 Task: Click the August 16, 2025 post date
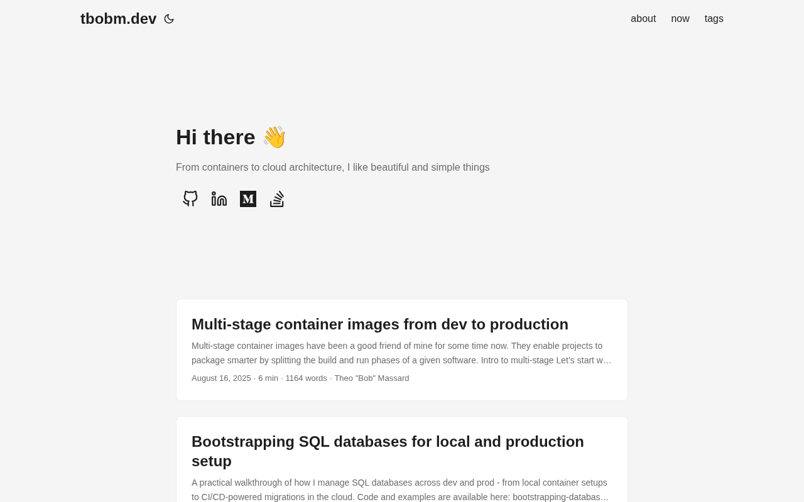pyautogui.click(x=221, y=378)
